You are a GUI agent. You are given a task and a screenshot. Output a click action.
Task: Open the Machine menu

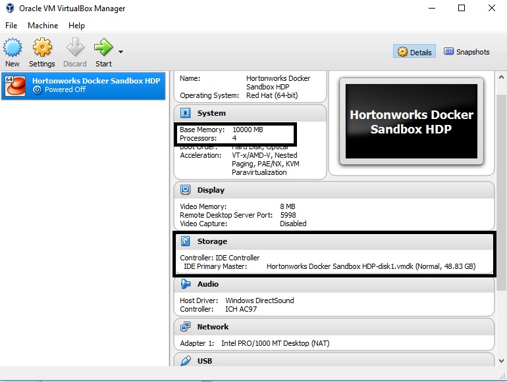tap(43, 26)
